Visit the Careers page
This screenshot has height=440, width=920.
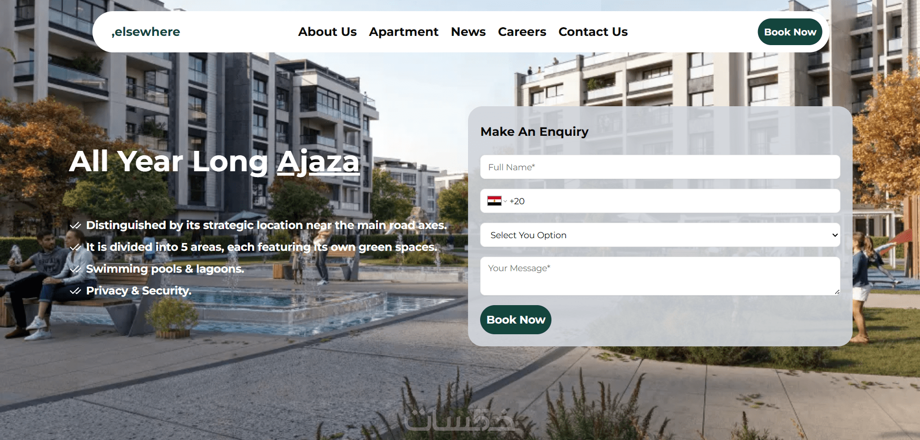coord(522,32)
